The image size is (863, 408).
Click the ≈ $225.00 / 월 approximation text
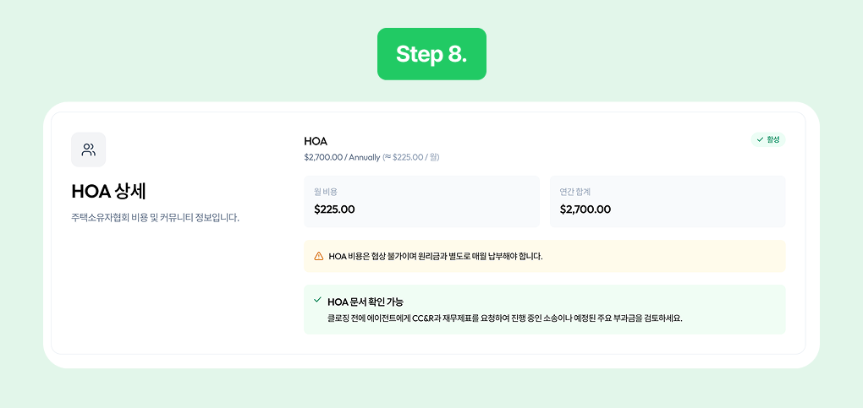tap(410, 157)
